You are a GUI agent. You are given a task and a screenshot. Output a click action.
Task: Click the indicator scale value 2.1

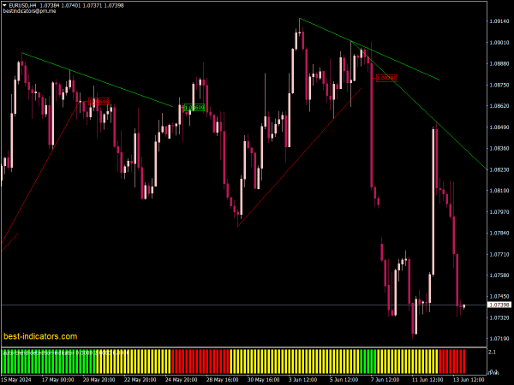492,352
